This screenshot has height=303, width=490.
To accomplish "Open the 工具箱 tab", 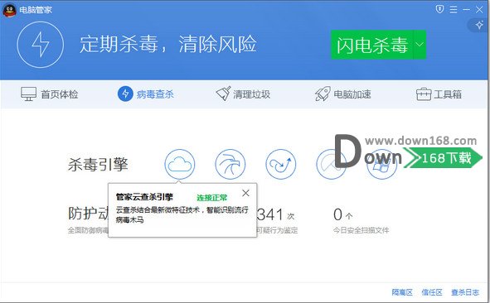I will (x=439, y=94).
